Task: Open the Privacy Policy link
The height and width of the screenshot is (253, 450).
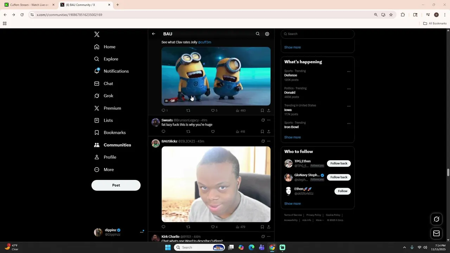Action: (x=314, y=215)
